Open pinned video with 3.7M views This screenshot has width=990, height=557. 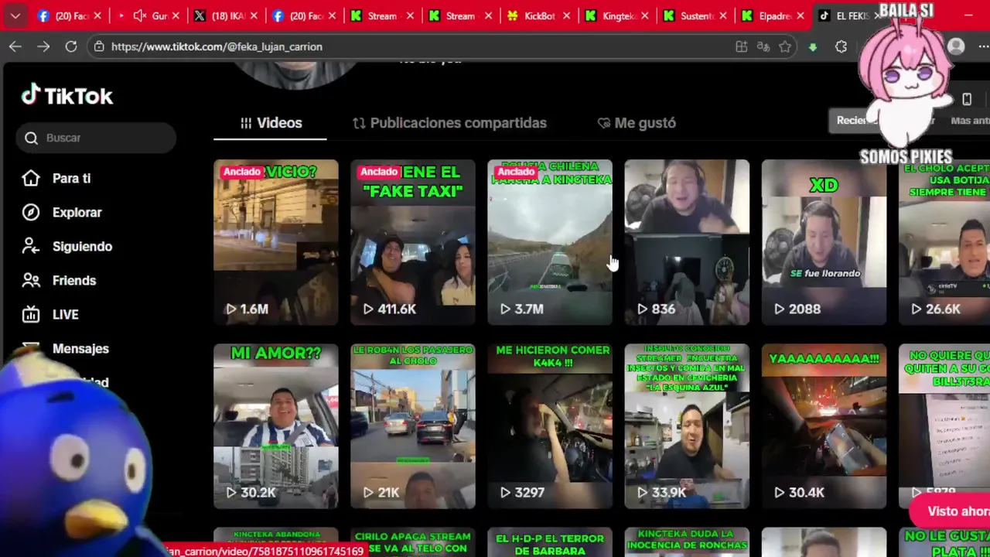coord(550,242)
